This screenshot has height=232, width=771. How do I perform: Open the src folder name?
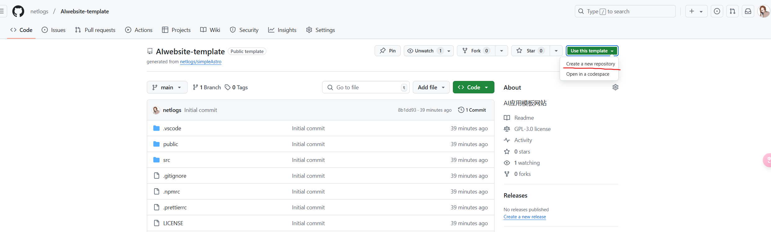point(167,160)
